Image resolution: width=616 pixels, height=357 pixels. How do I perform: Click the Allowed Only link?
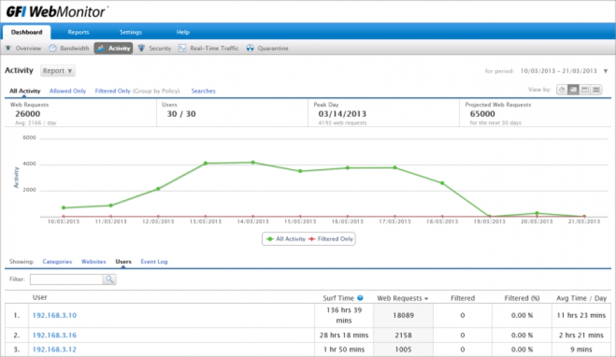coord(68,91)
